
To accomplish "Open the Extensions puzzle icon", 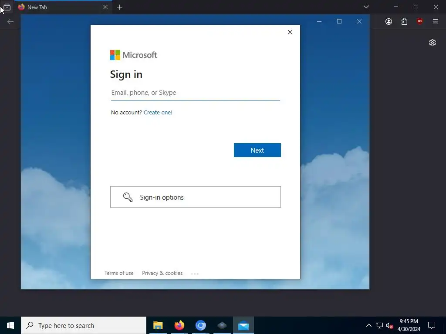I will (404, 21).
